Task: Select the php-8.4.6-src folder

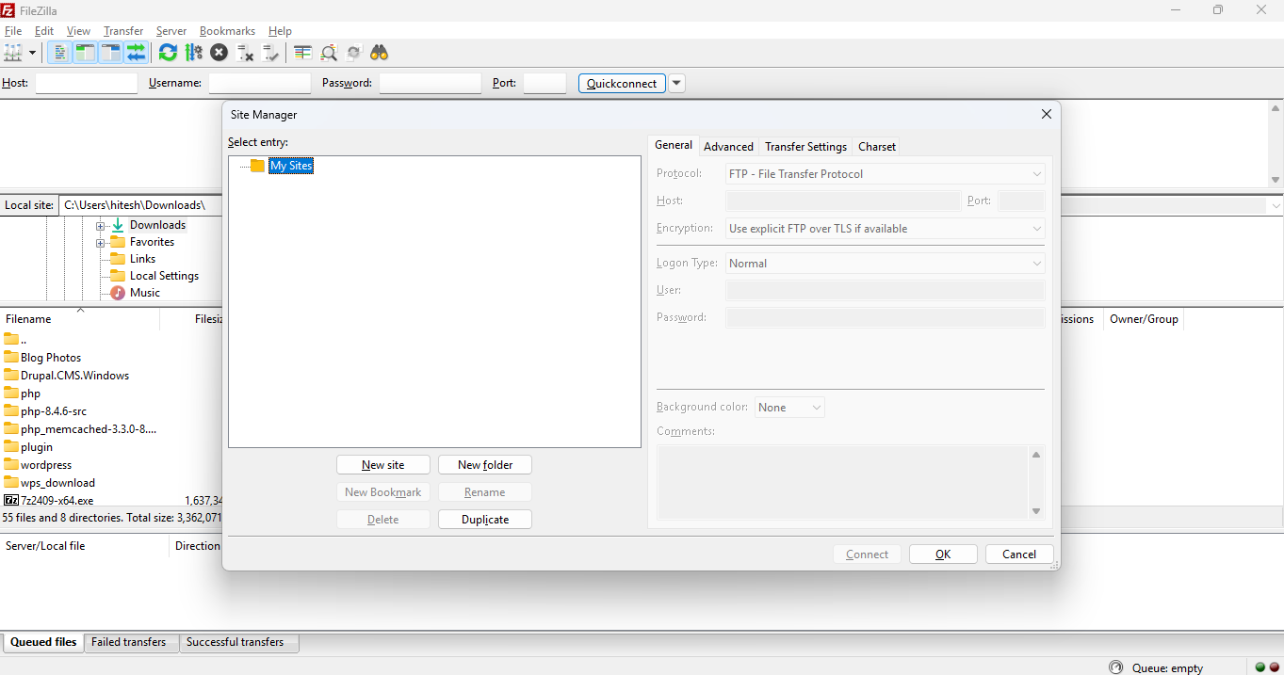Action: 54,411
